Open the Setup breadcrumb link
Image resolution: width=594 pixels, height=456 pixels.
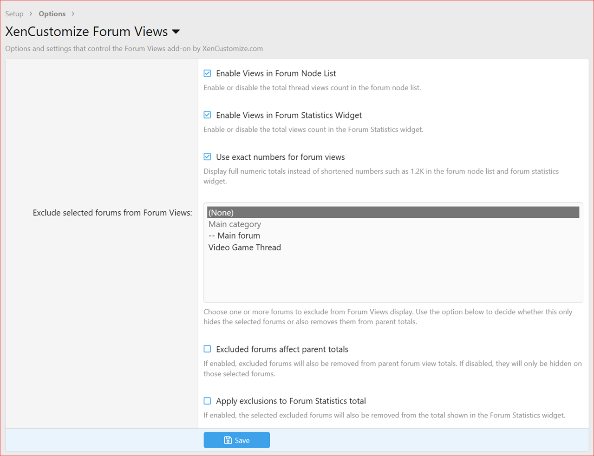point(13,13)
